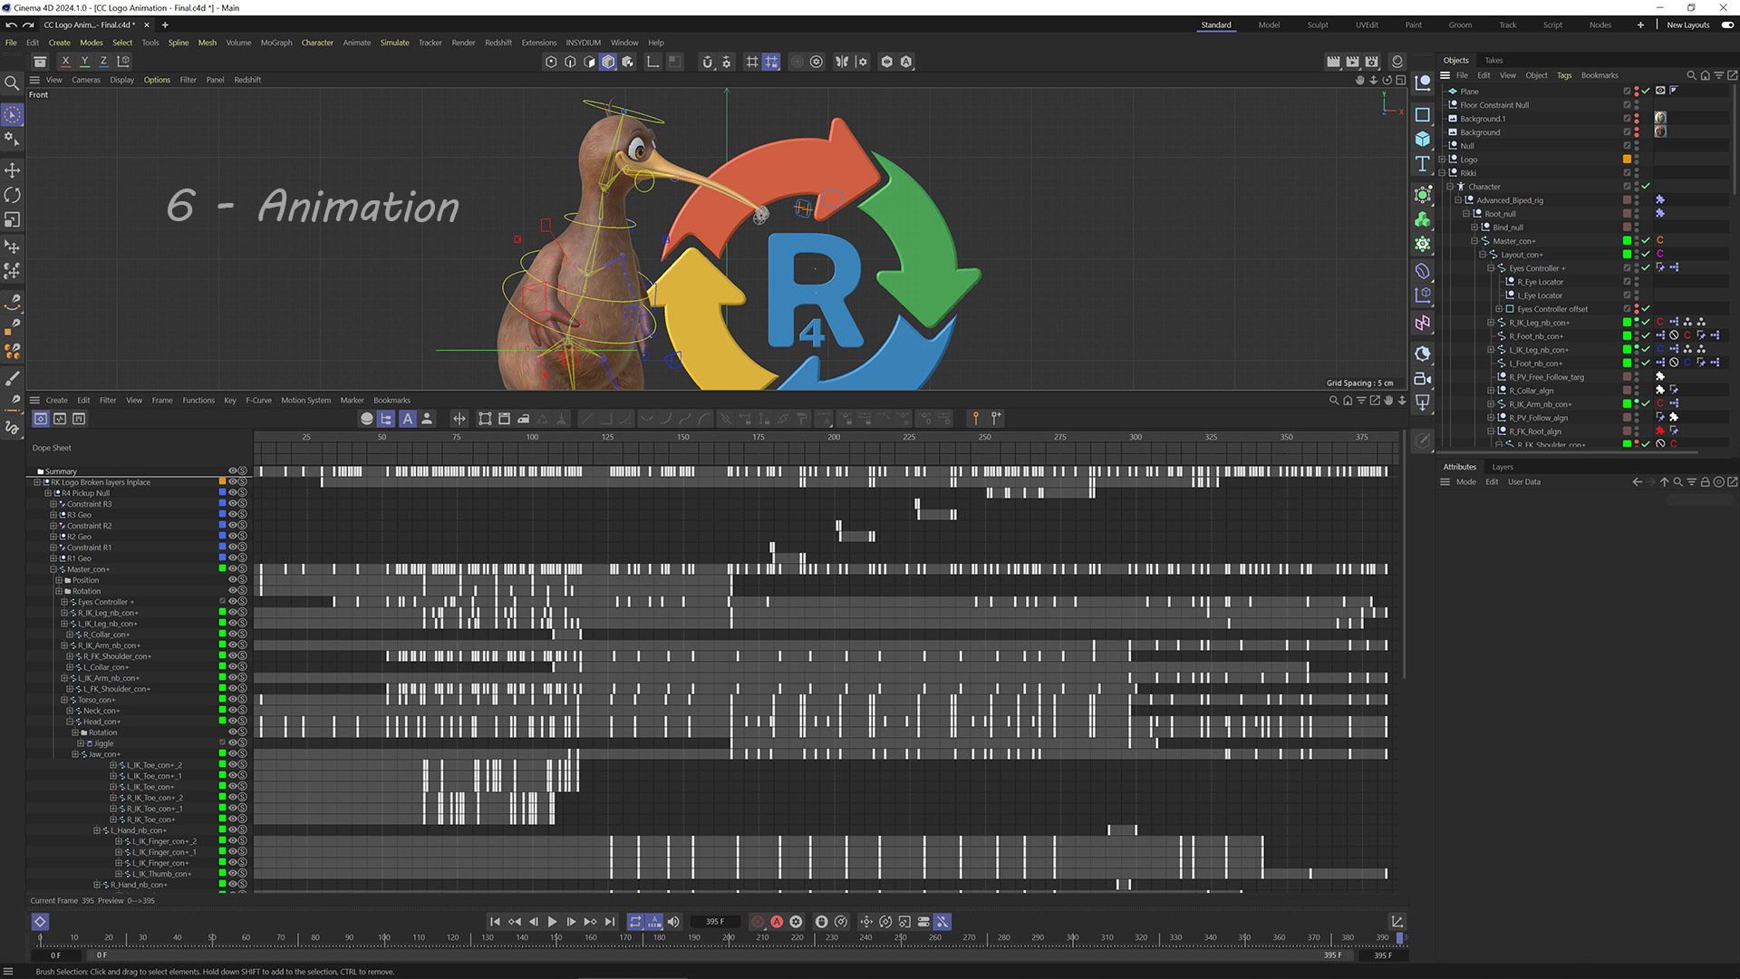
Task: Click Play Forward button
Action: (x=552, y=922)
